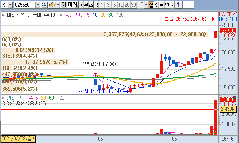Image resolution: width=239 pixels, height=143 pixels.
Task: Click the 882,249(12.5%) volume profile bar
Action: [29, 50]
